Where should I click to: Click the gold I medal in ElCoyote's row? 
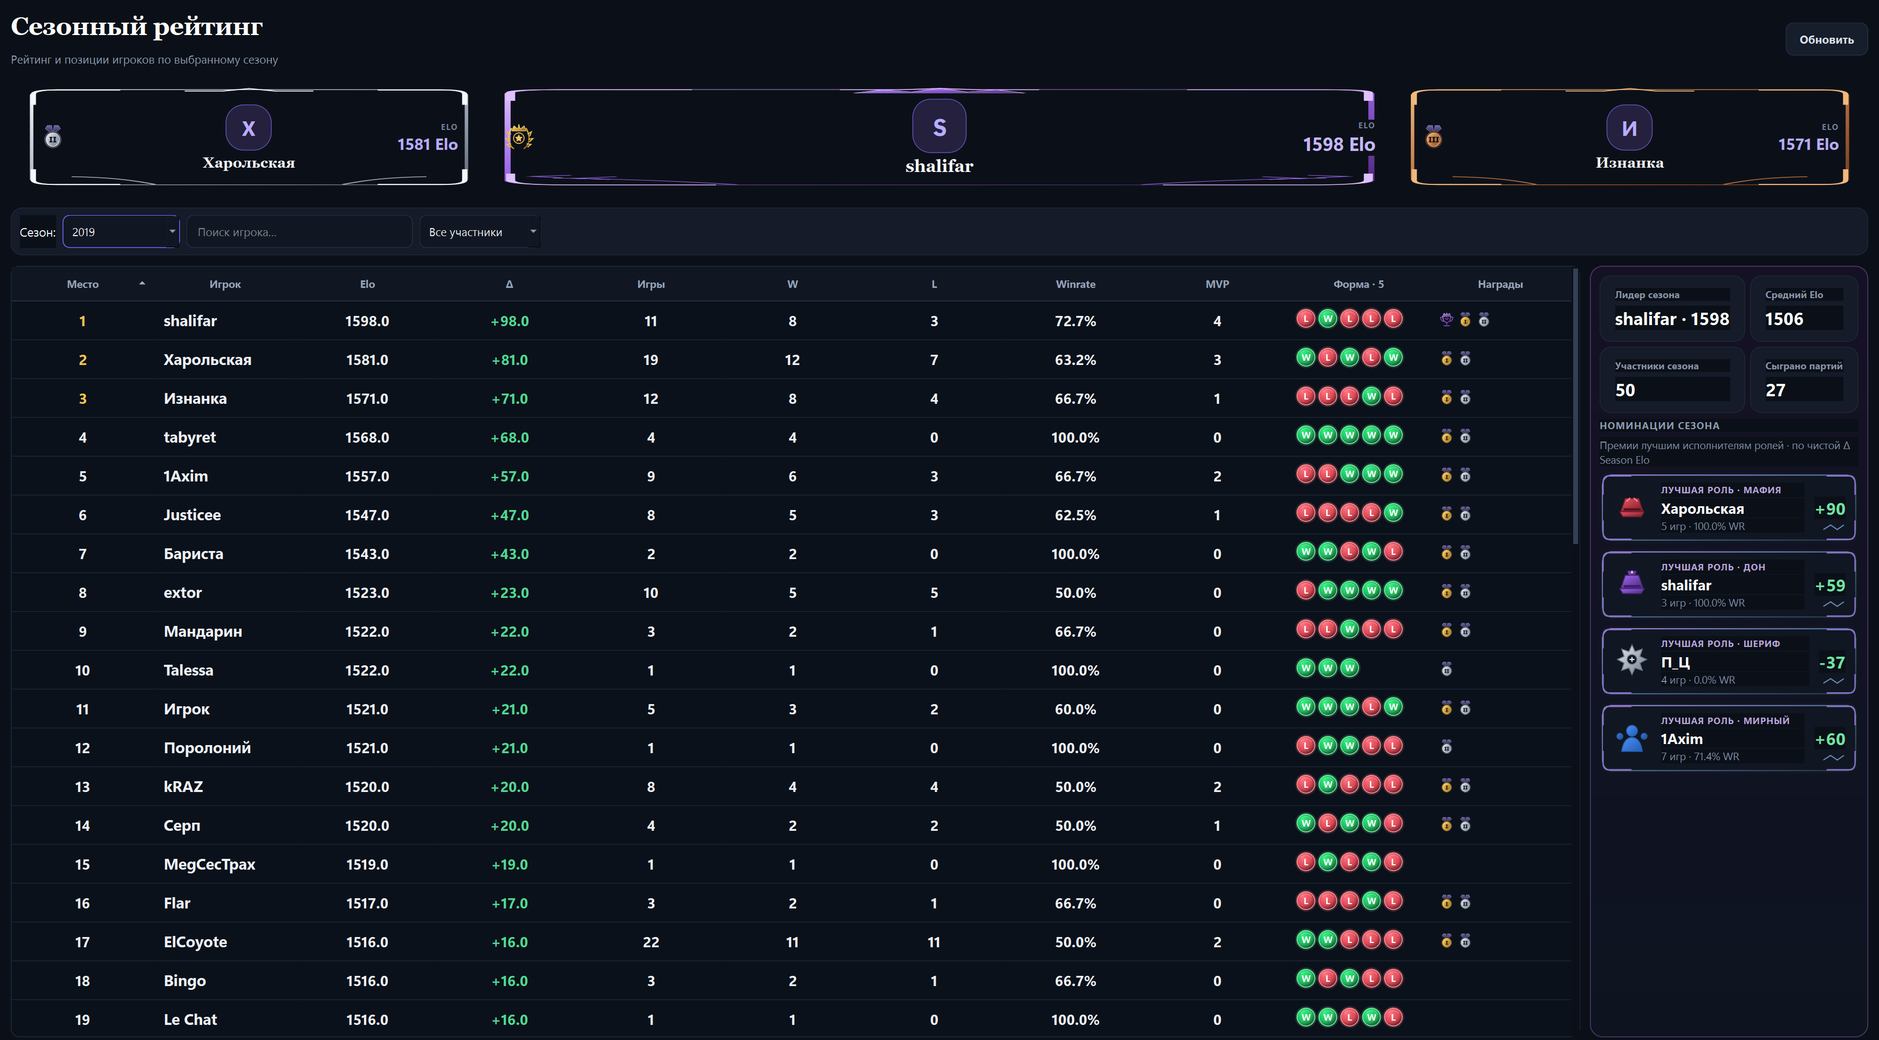(1446, 941)
